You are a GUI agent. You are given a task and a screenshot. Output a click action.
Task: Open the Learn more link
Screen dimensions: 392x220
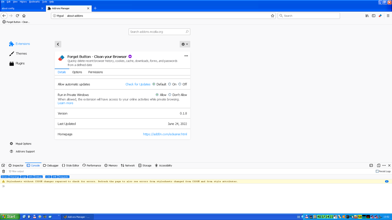click(66, 103)
